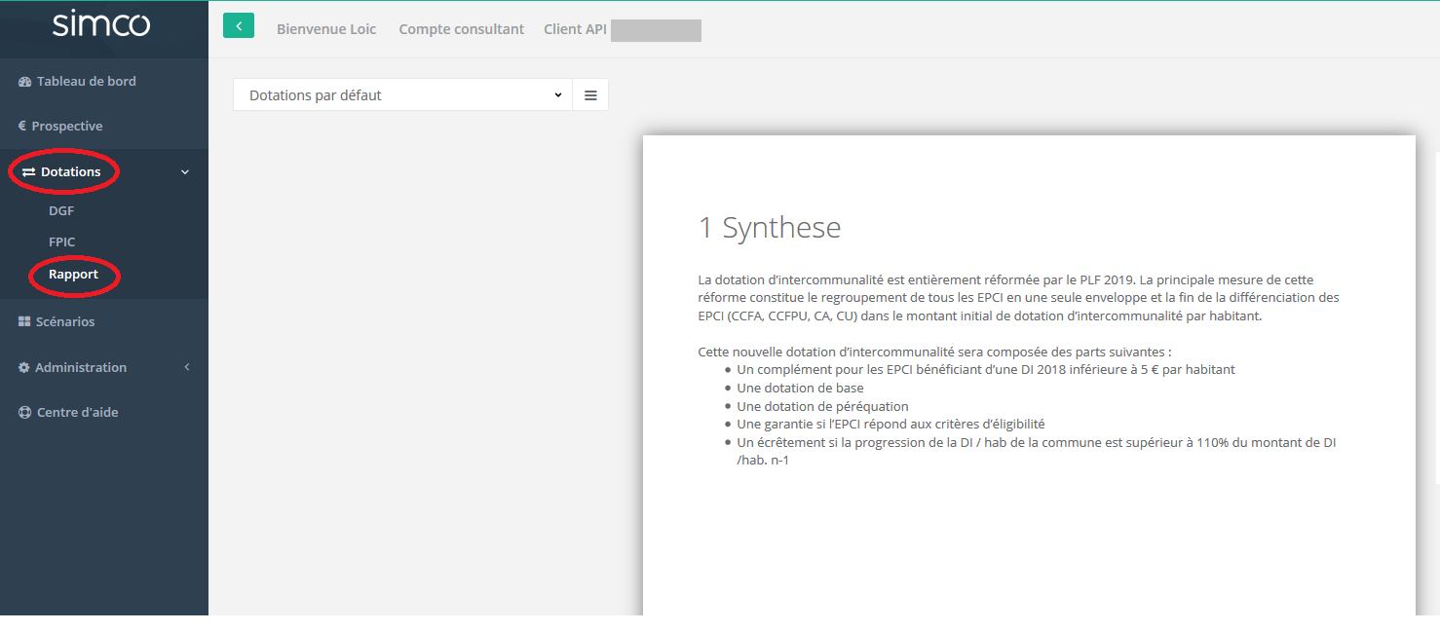Open the Dotations par défaut dropdown
This screenshot has width=1440, height=631.
(x=402, y=95)
